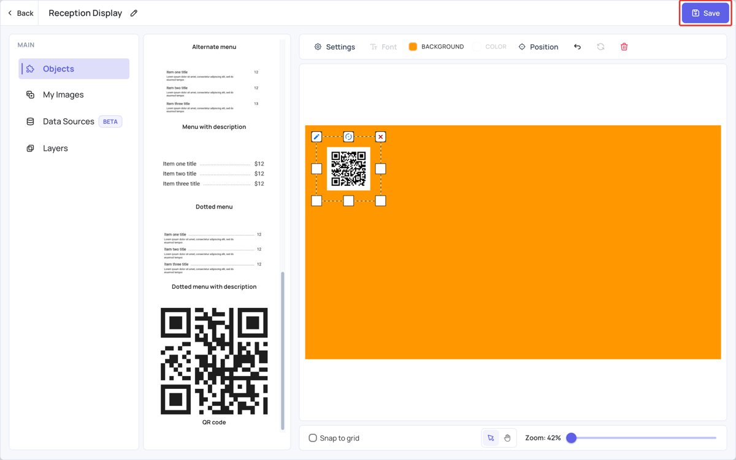The height and width of the screenshot is (460, 736).
Task: Open Data Sources in the sidebar
Action: [68, 121]
